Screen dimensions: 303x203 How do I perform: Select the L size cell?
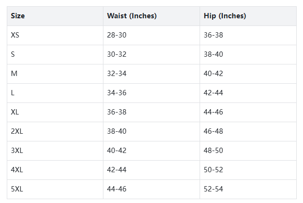13,93
